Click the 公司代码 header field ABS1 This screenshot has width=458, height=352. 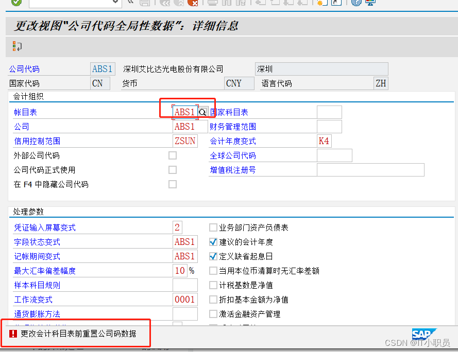(103, 69)
